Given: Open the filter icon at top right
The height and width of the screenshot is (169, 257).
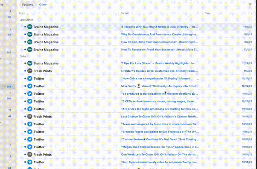Looking at the screenshot, I should click(250, 5).
